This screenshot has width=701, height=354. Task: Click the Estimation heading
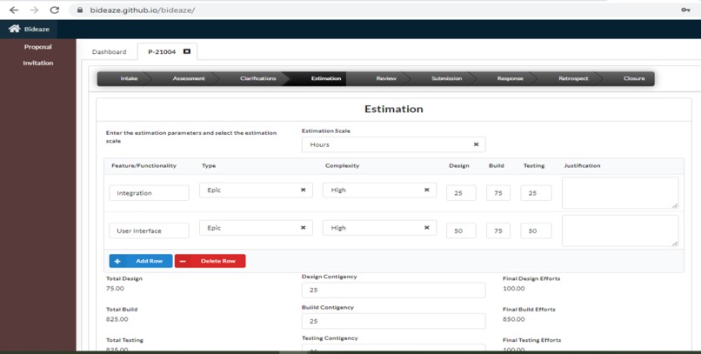(393, 109)
